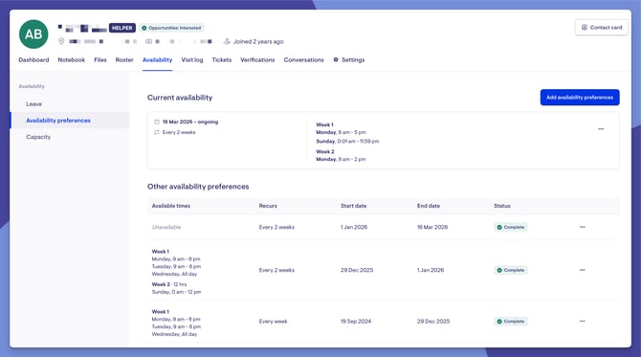Viewport: 641px width, 357px height.
Task: Open the Contact card button
Action: coord(602,28)
